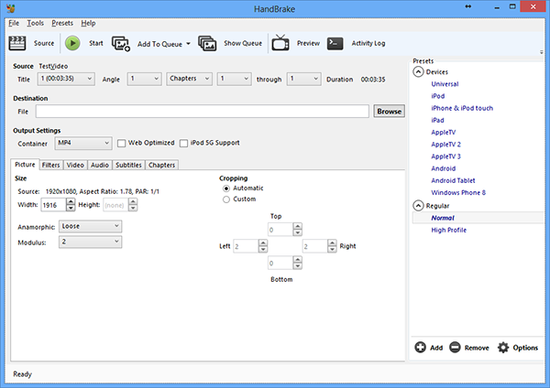Click the Source clapperboard icon
The height and width of the screenshot is (388, 550).
point(17,43)
